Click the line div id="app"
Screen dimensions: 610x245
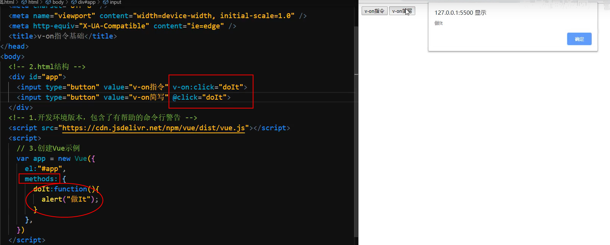(37, 77)
